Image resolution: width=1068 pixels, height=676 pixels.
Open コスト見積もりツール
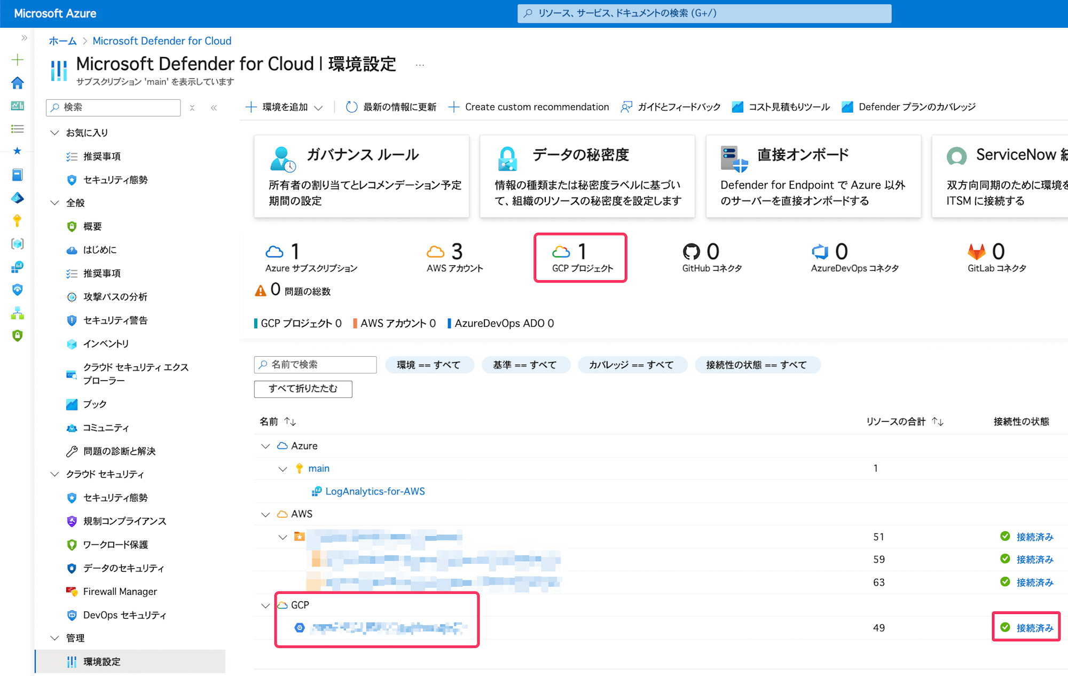click(781, 107)
